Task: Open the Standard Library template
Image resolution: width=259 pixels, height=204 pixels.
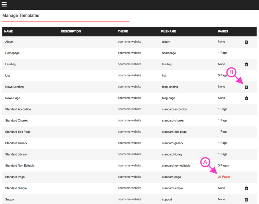Action: click(16, 154)
